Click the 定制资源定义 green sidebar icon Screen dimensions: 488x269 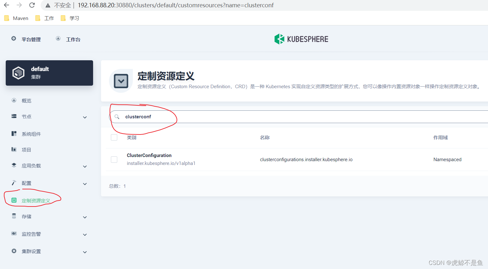(x=14, y=200)
